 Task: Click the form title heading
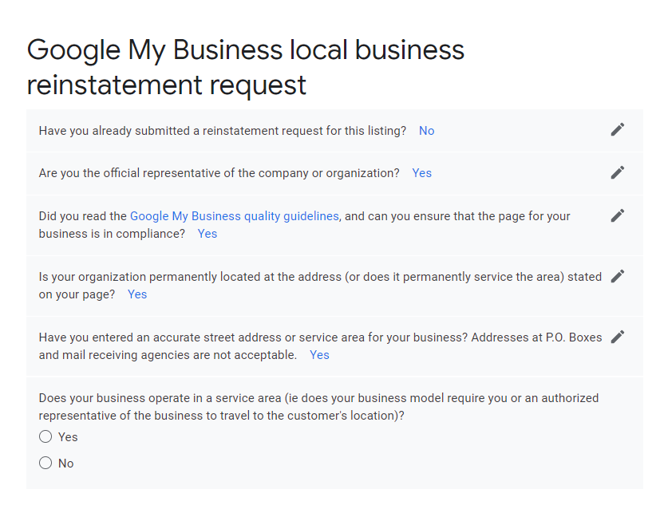point(246,67)
